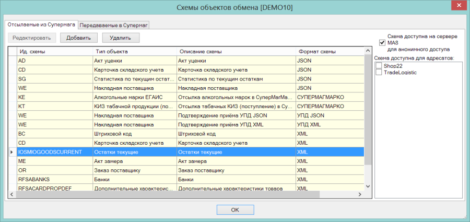Click the Тип объекта column header

135,51
